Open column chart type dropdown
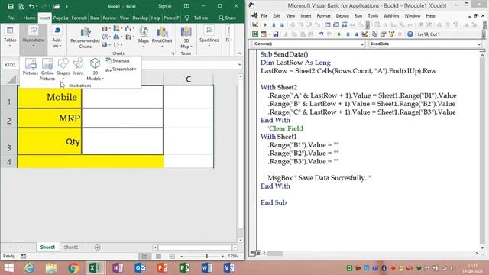The width and height of the screenshot is (489, 275). tap(106, 29)
